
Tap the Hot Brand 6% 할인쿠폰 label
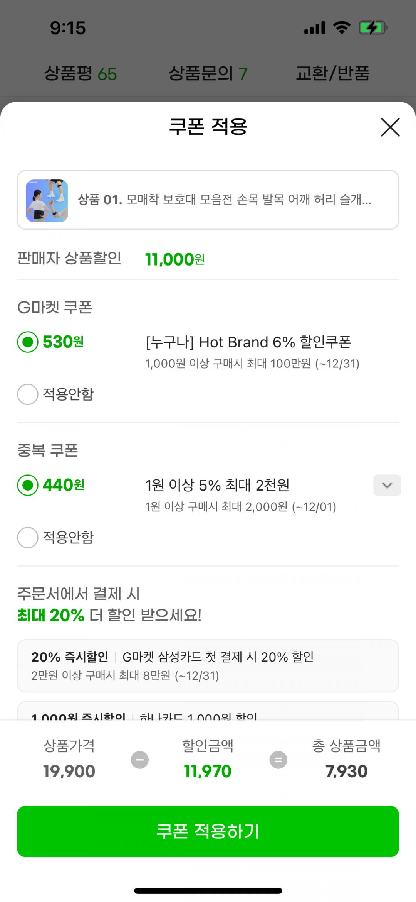(248, 342)
